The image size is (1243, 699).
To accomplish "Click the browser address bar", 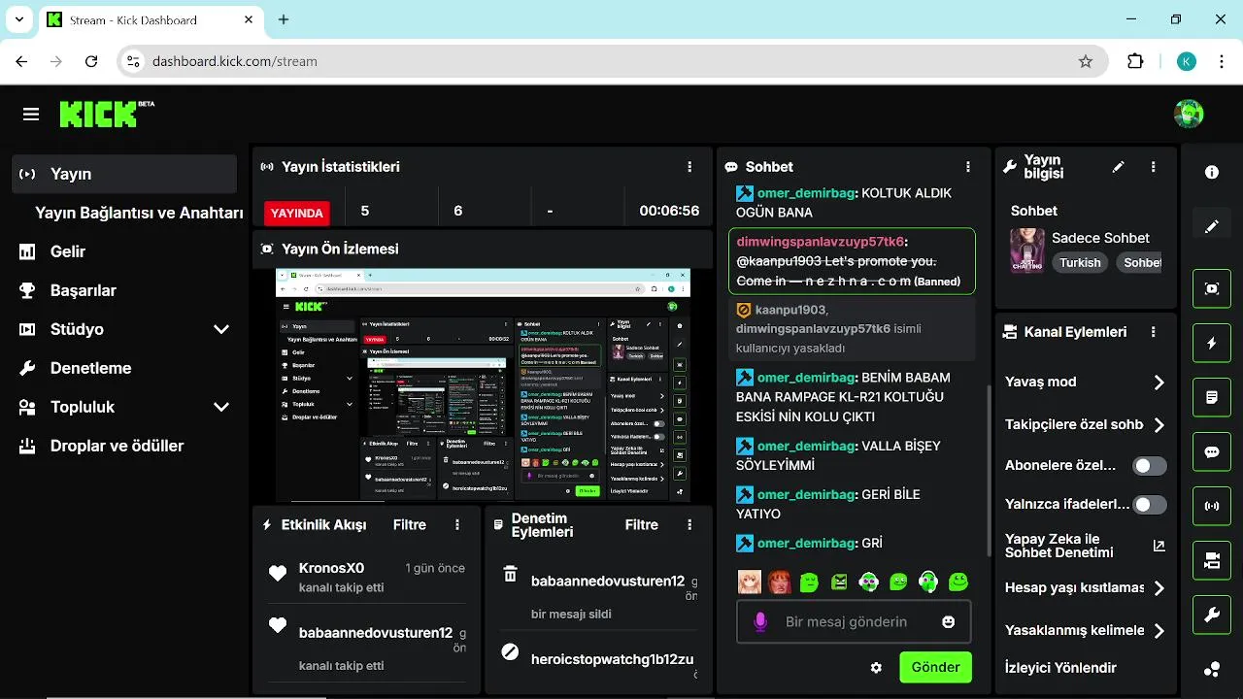I will (x=612, y=61).
